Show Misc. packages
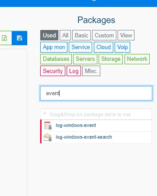The width and height of the screenshot is (157, 196). [91, 71]
